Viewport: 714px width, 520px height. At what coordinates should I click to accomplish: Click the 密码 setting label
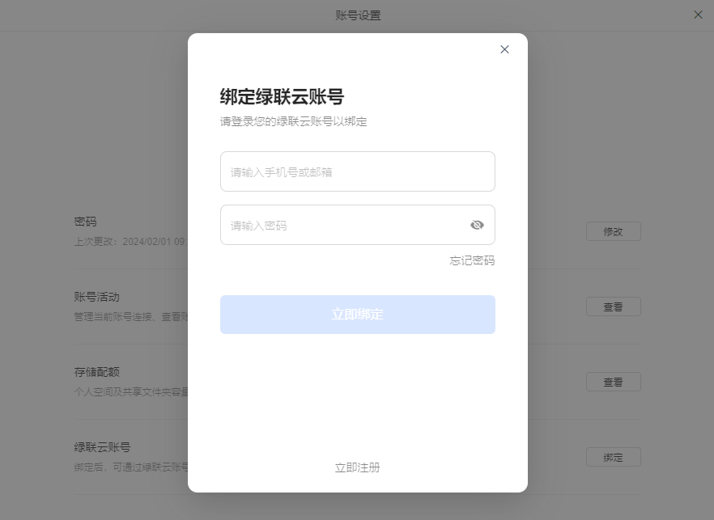(x=85, y=222)
